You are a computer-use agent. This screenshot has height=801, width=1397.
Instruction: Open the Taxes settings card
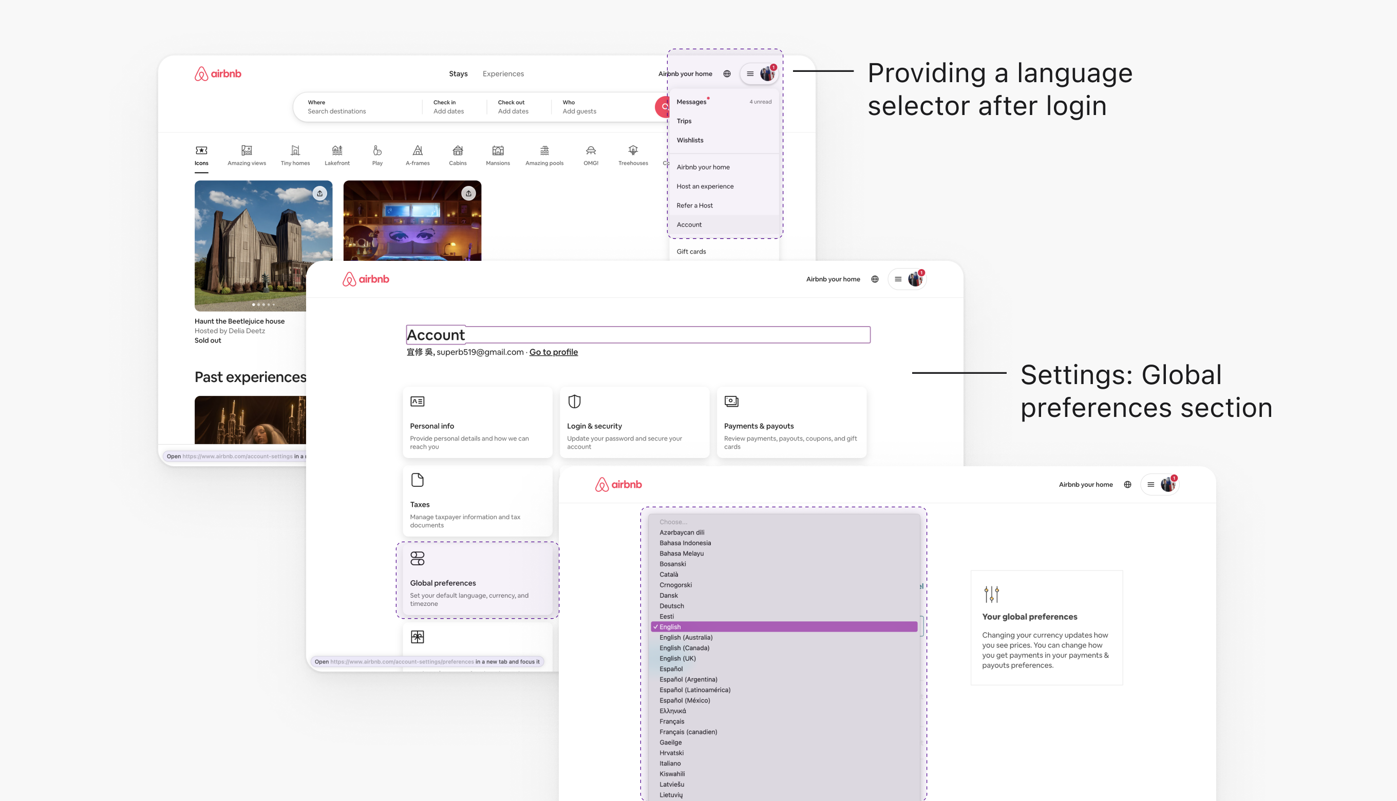click(478, 501)
